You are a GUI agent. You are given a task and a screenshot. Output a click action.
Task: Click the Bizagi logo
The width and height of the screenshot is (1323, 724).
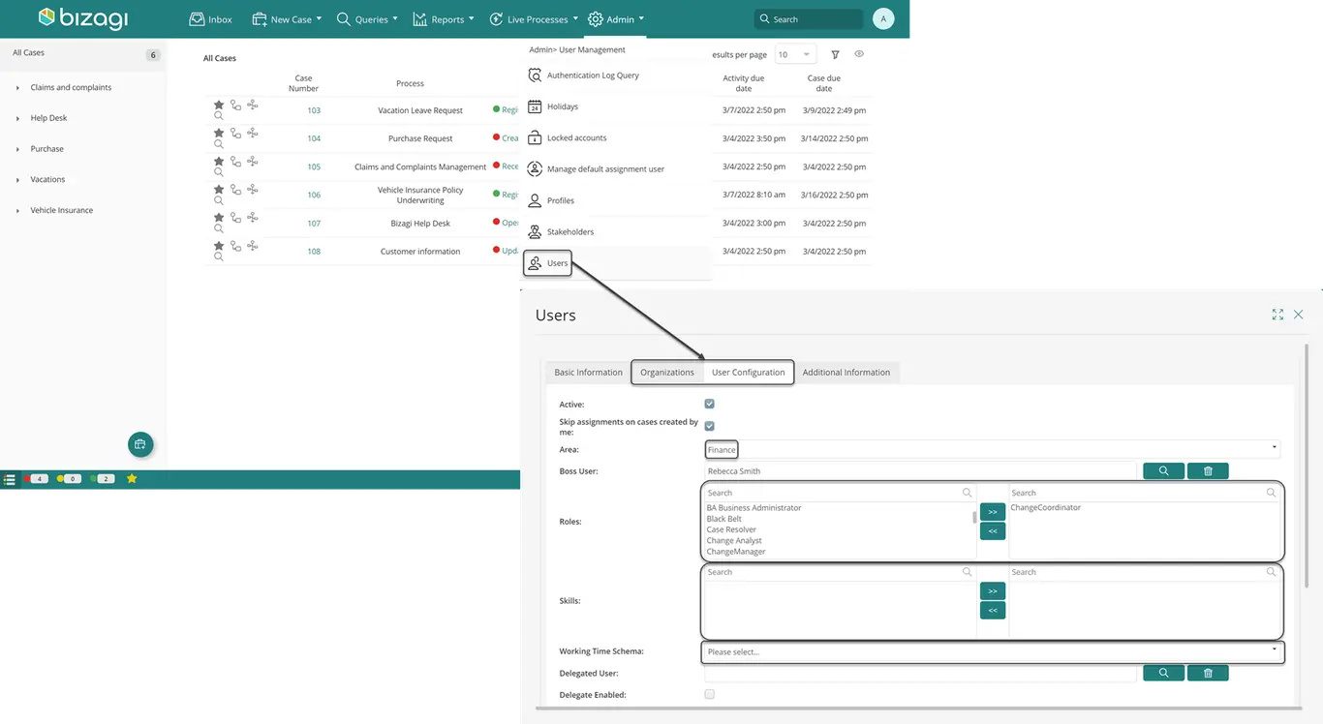pyautogui.click(x=83, y=18)
